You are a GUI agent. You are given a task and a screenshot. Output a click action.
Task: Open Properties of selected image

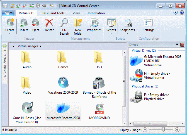(94, 22)
